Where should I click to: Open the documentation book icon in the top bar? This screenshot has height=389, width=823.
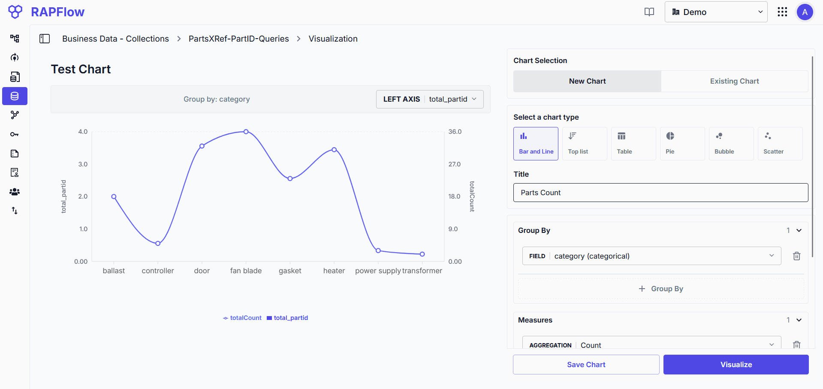649,12
